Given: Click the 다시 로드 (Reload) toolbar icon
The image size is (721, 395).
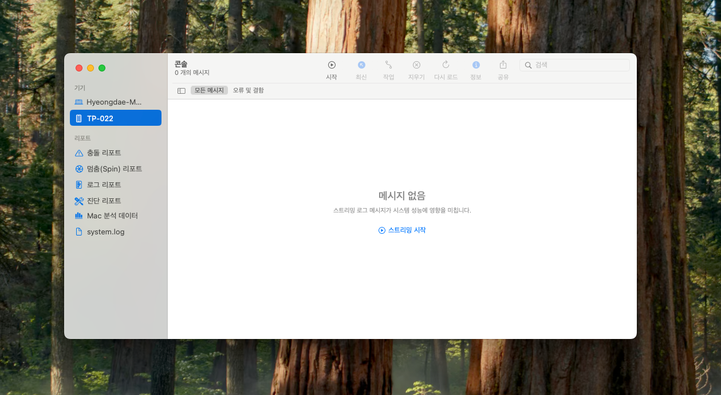Looking at the screenshot, I should coord(446,65).
